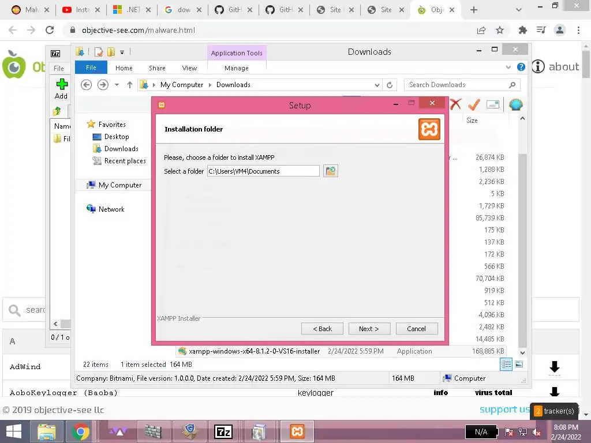Open the File tab in Downloads Explorer
This screenshot has width=591, height=443.
(x=91, y=68)
